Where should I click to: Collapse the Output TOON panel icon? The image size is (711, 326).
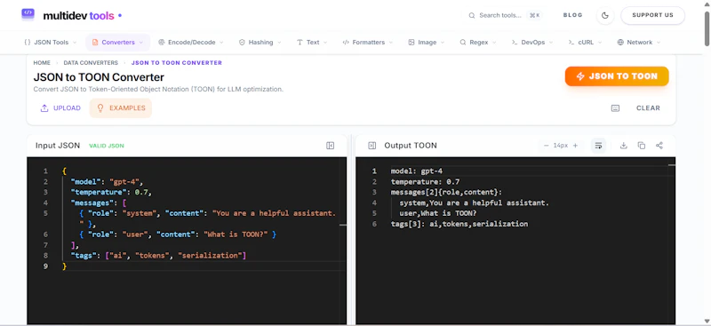click(x=371, y=146)
